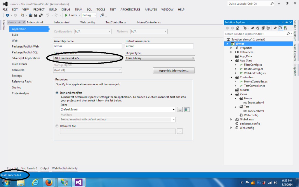This screenshot has height=187, width=299.
Task: Click the pin icon on the sirmor tab
Action: coord(20,22)
